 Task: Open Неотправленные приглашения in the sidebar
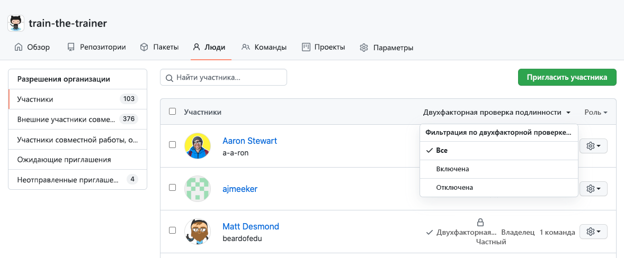coord(77,180)
